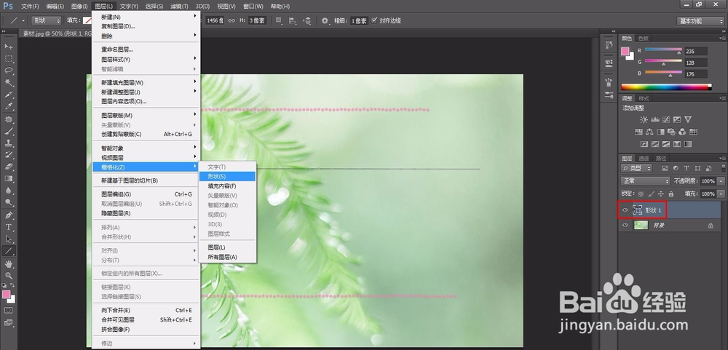Open the History panel icon

pyautogui.click(x=609, y=44)
